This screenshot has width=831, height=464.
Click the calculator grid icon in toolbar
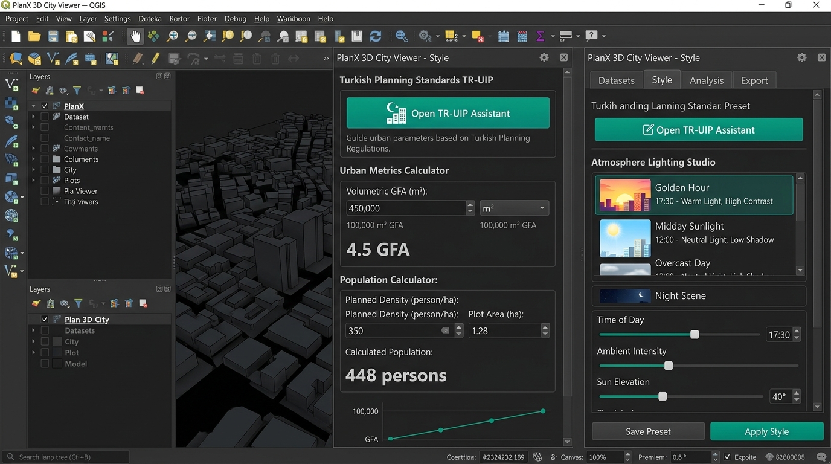(522, 36)
